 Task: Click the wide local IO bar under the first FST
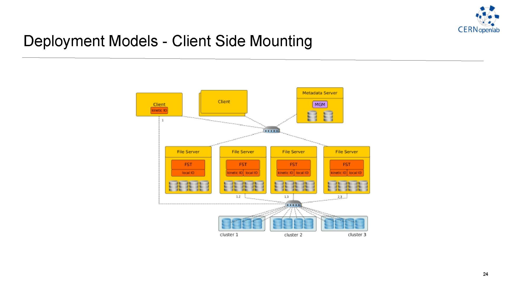188,173
